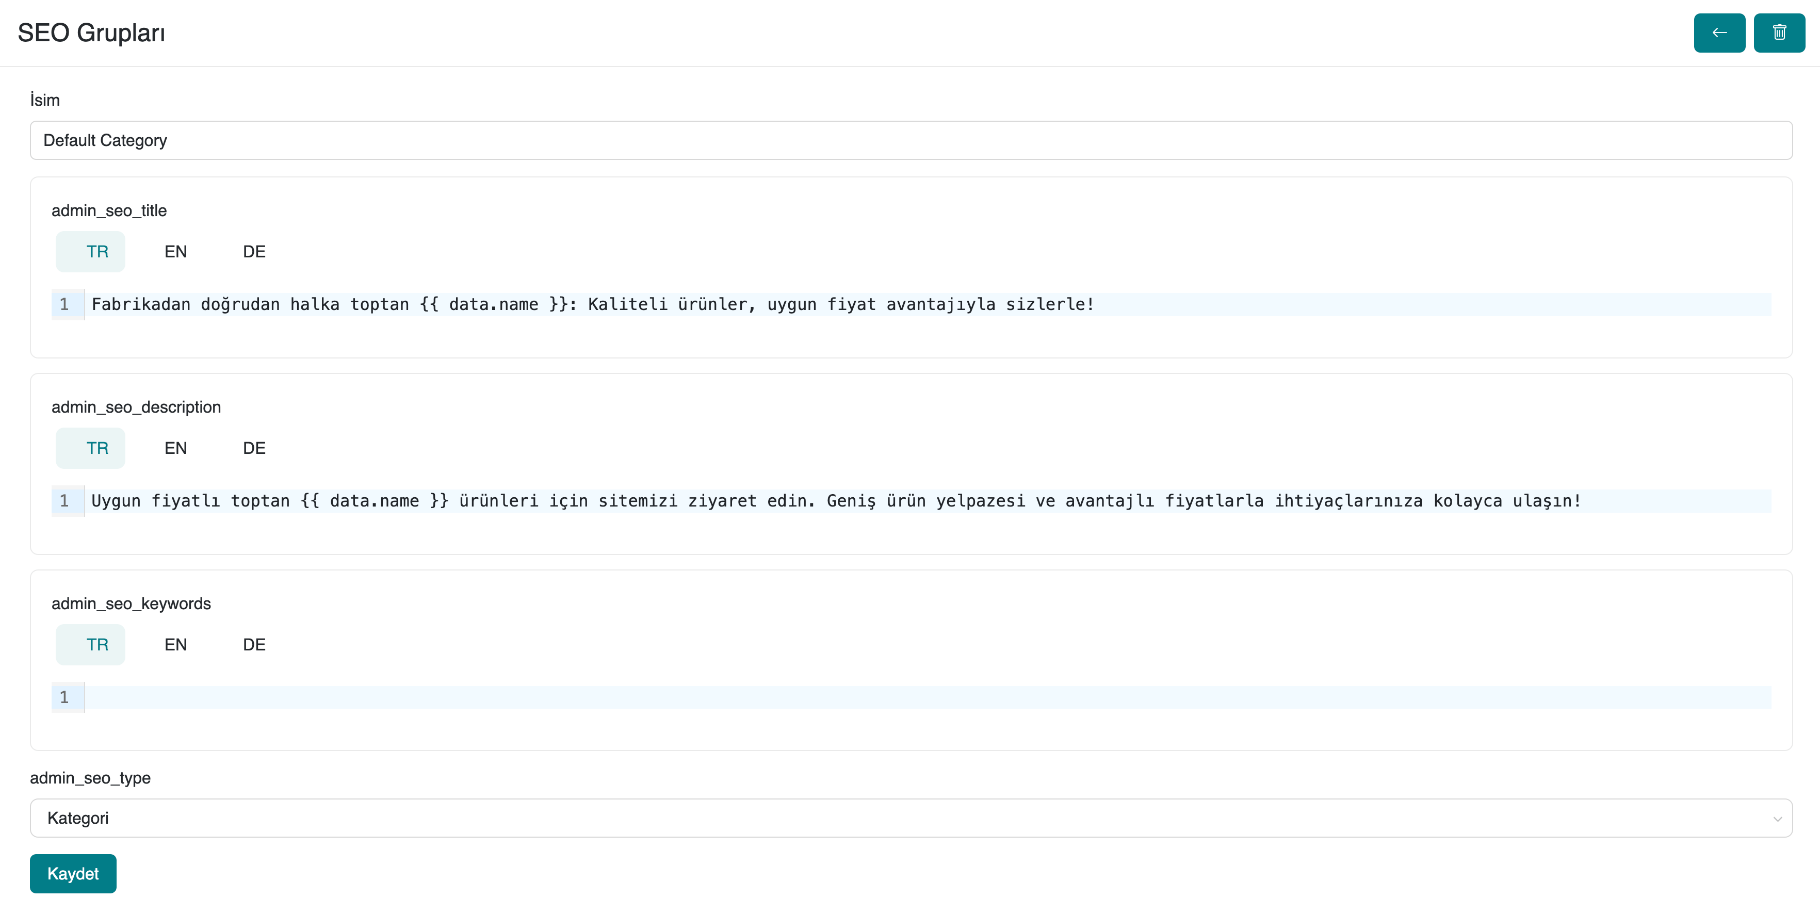Click the dropdown chevron arrow at Kategori

[1777, 819]
